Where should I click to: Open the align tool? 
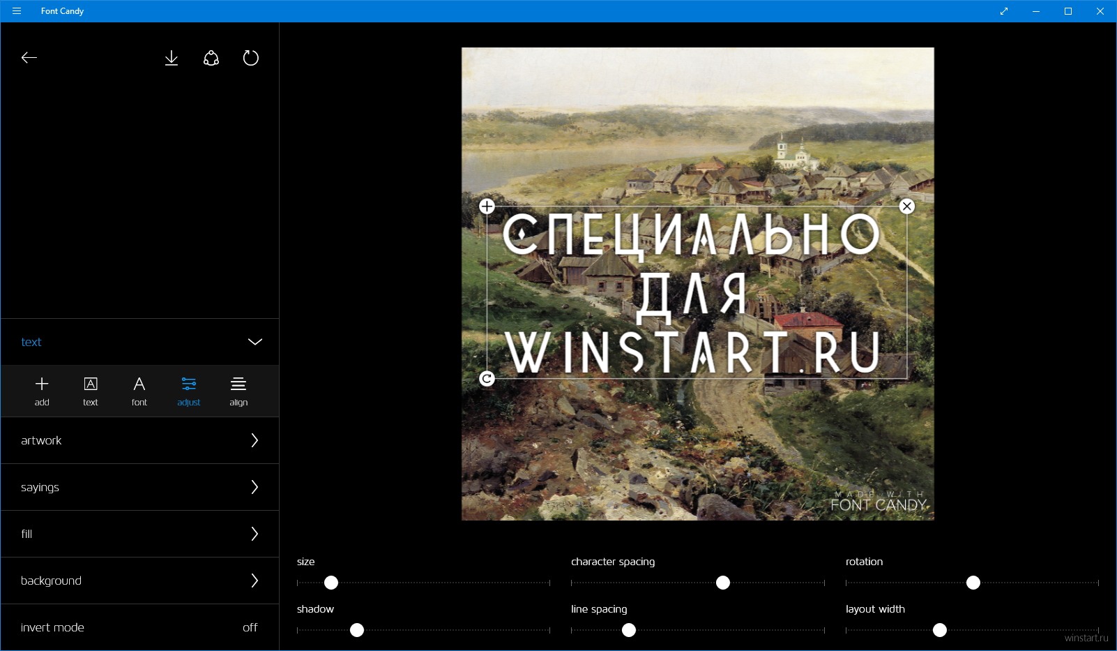pos(238,391)
